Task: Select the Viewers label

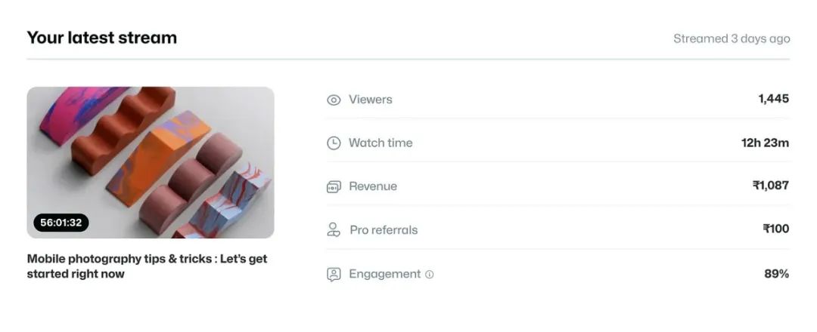Action: coord(371,100)
